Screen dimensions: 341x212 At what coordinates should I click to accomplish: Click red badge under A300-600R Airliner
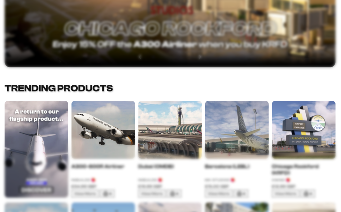(93, 180)
